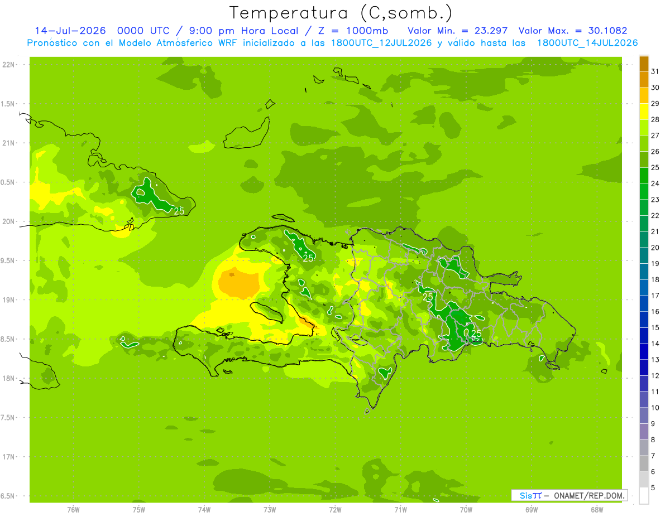Viewport: 670px width, 517px height.
Task: Click legend value "15" on the color bar
Action: click(x=655, y=327)
